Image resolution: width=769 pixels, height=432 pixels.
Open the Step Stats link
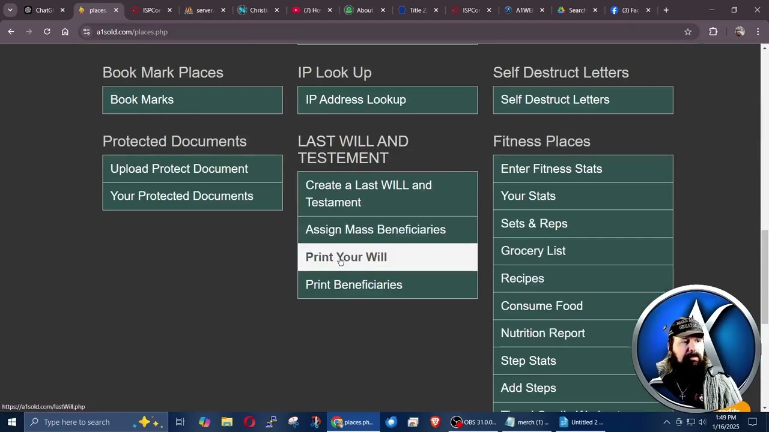583,361
